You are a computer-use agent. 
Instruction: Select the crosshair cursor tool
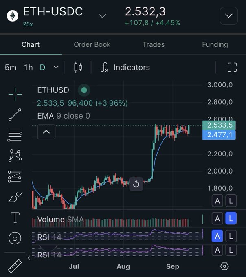[x=15, y=95]
